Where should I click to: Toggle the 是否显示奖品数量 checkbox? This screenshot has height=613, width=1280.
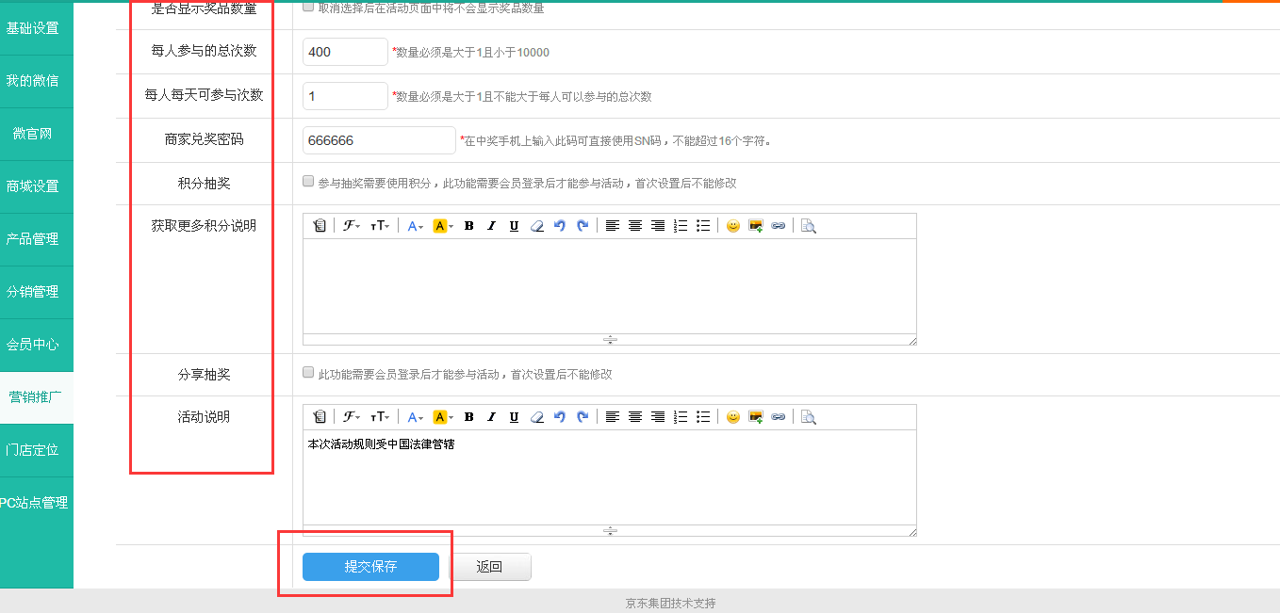[x=308, y=7]
